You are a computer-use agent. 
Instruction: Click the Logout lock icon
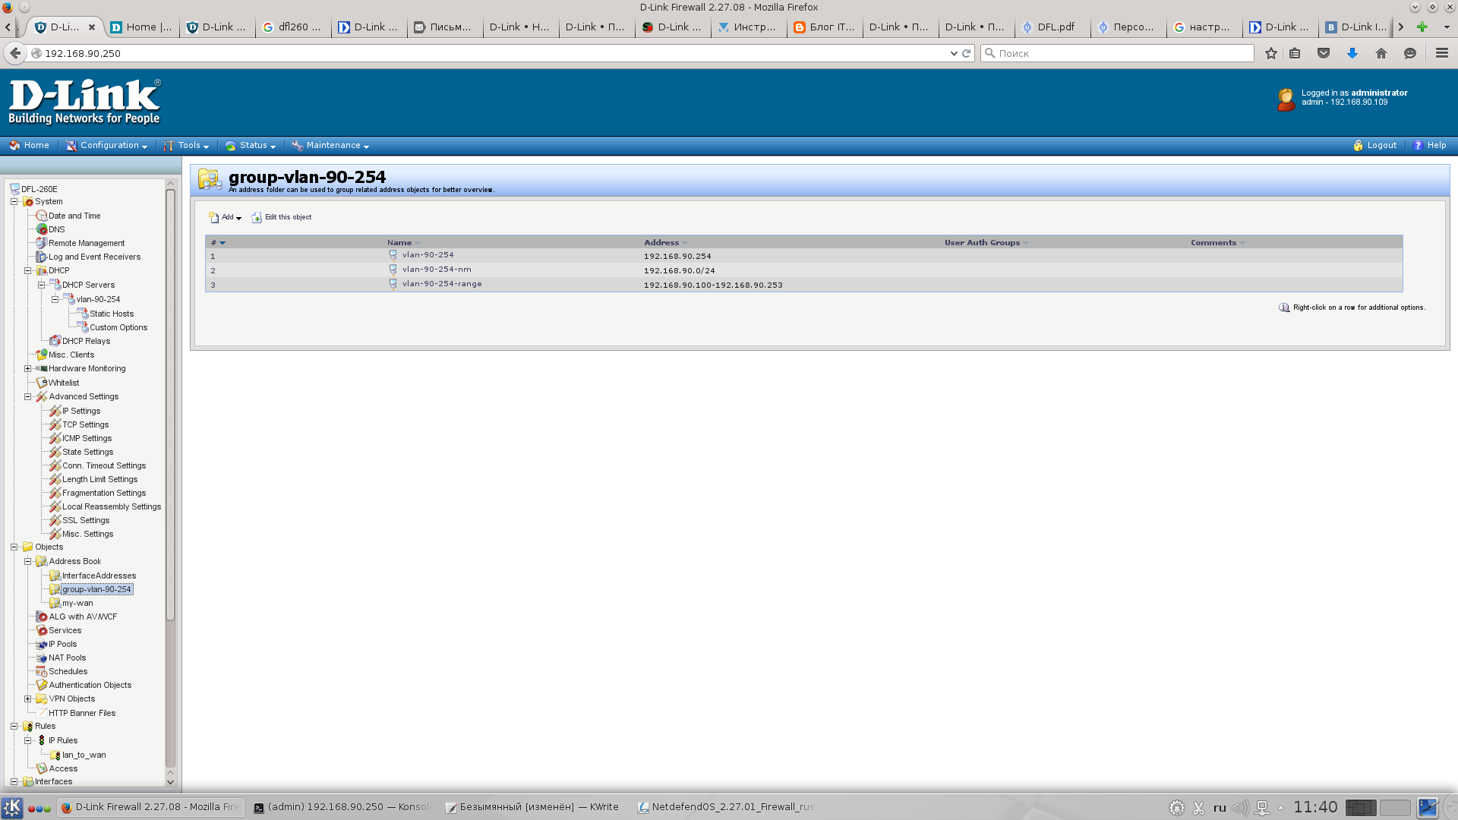coord(1358,146)
